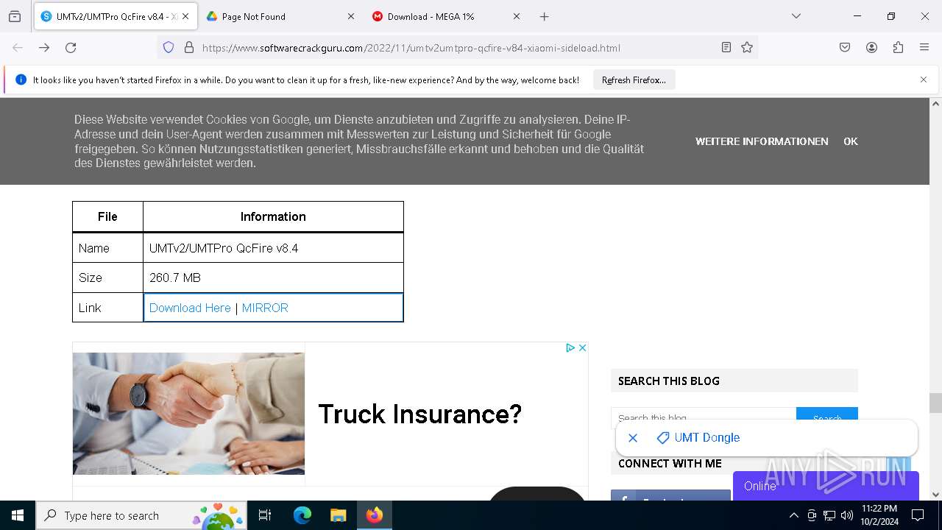942x530 pixels.
Task: Show hidden system tray icons
Action: point(793,515)
